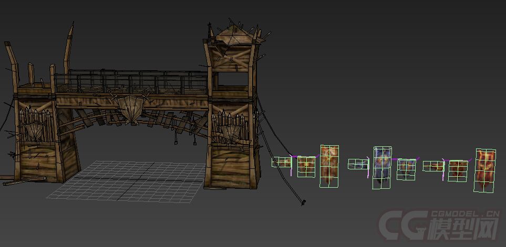Select the tall red banner at far right
This screenshot has width=506, height=247.
pyautogui.click(x=486, y=170)
